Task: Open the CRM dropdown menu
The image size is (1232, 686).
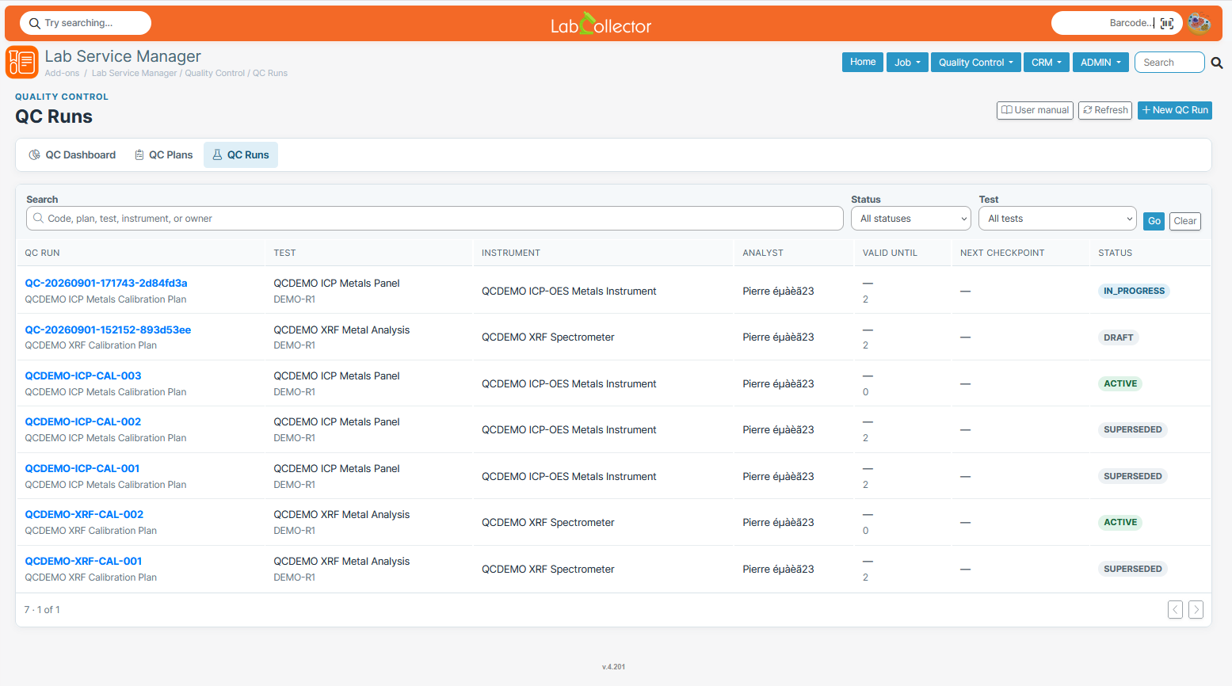Action: click(x=1047, y=63)
